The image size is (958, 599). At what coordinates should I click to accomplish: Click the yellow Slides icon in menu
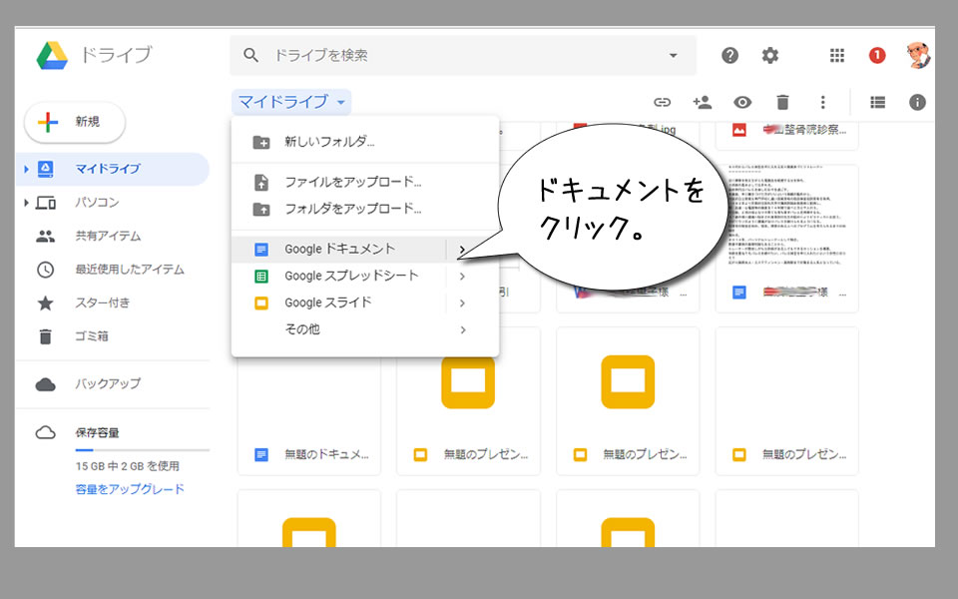coord(260,303)
